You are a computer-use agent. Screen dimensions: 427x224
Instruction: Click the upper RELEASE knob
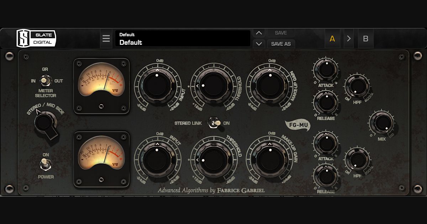[x=326, y=102]
